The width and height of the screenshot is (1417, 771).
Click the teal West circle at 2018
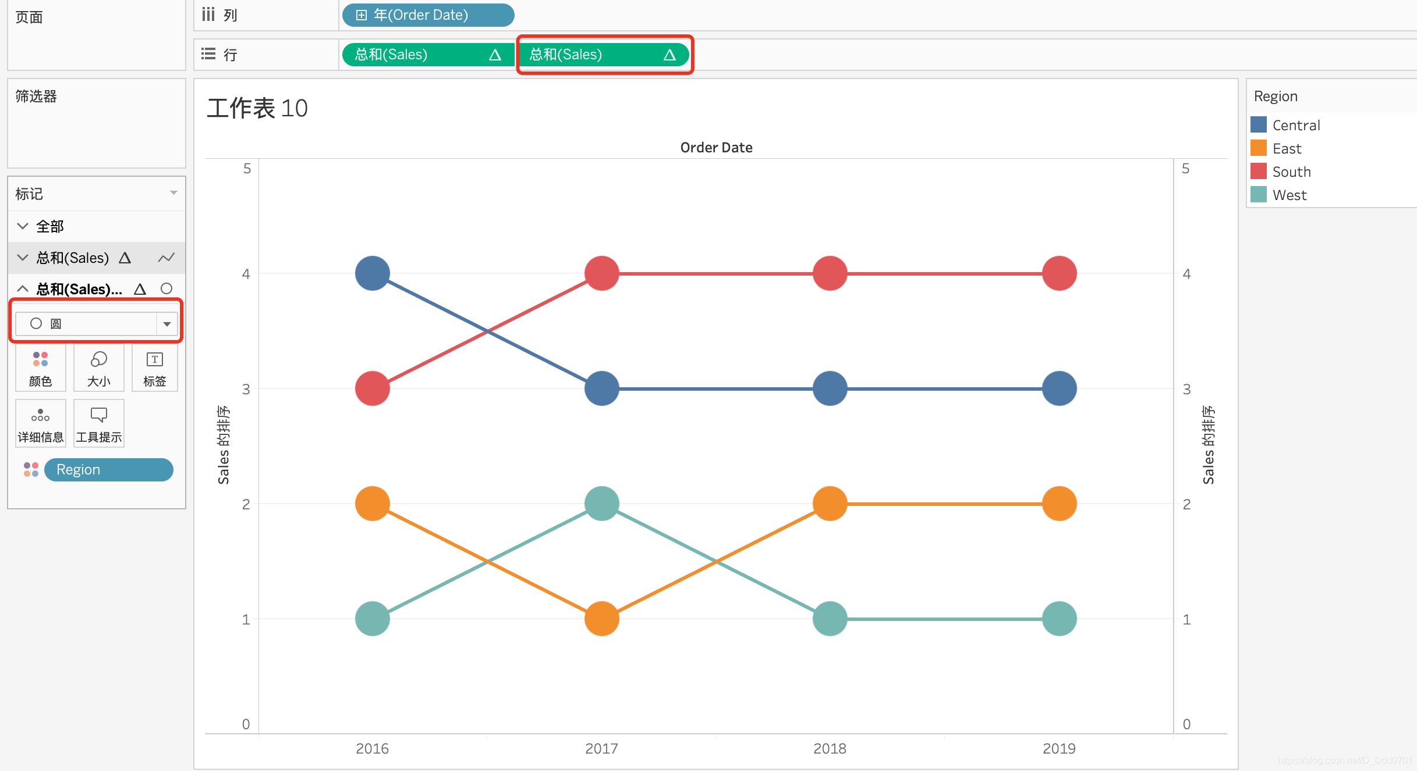[x=830, y=619]
